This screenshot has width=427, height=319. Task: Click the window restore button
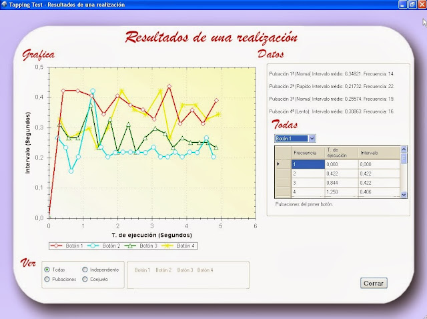pyautogui.click(x=412, y=5)
